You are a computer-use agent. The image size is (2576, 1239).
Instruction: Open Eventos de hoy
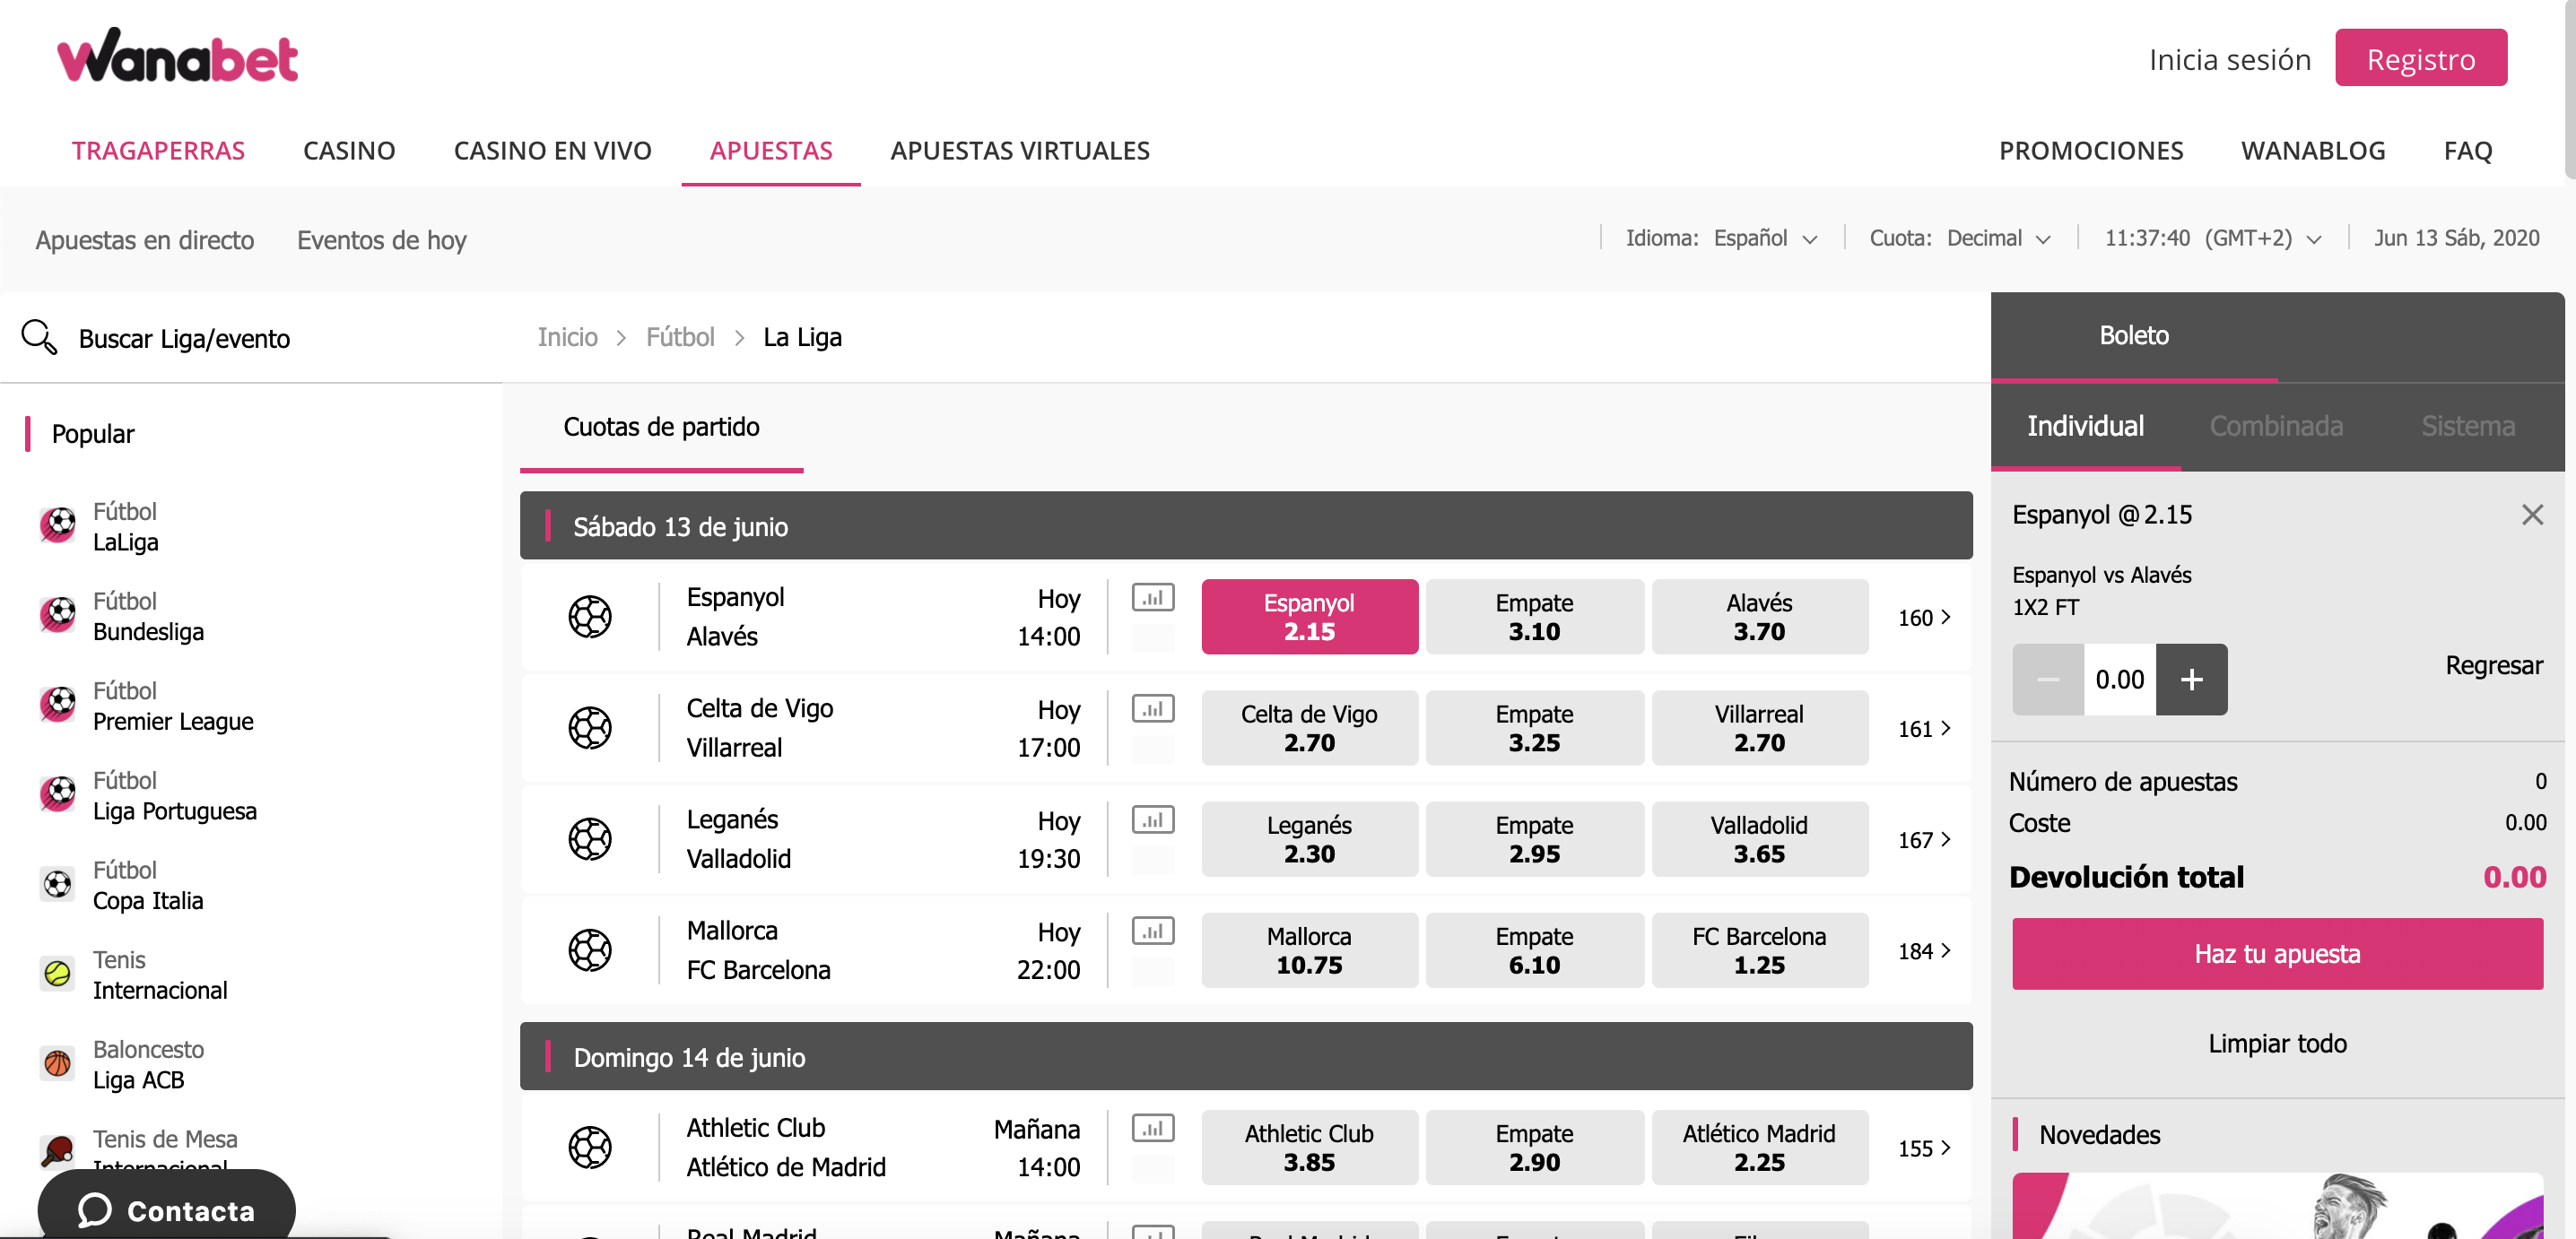[382, 239]
